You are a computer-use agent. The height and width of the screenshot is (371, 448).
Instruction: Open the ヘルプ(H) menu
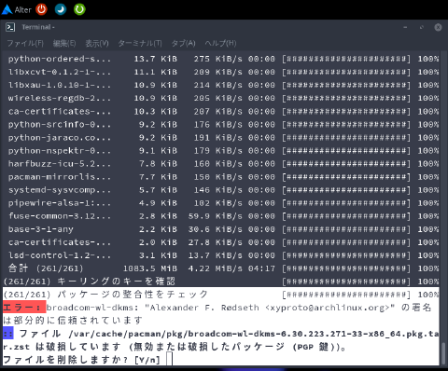(x=220, y=43)
